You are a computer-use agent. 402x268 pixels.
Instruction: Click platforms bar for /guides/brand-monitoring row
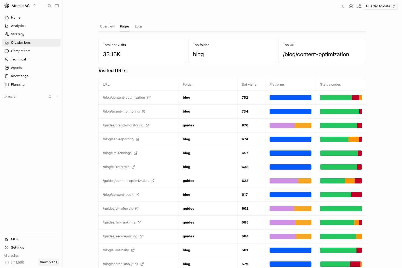291,125
